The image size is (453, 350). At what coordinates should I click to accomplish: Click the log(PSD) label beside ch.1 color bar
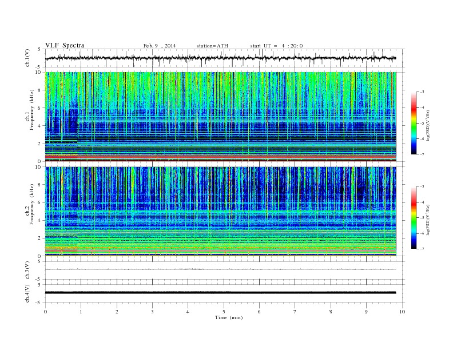(x=428, y=125)
